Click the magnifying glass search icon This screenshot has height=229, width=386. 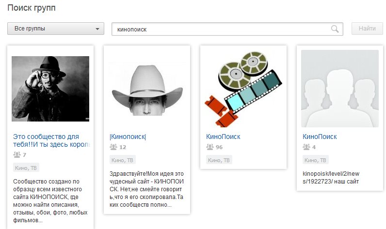pyautogui.click(x=335, y=29)
